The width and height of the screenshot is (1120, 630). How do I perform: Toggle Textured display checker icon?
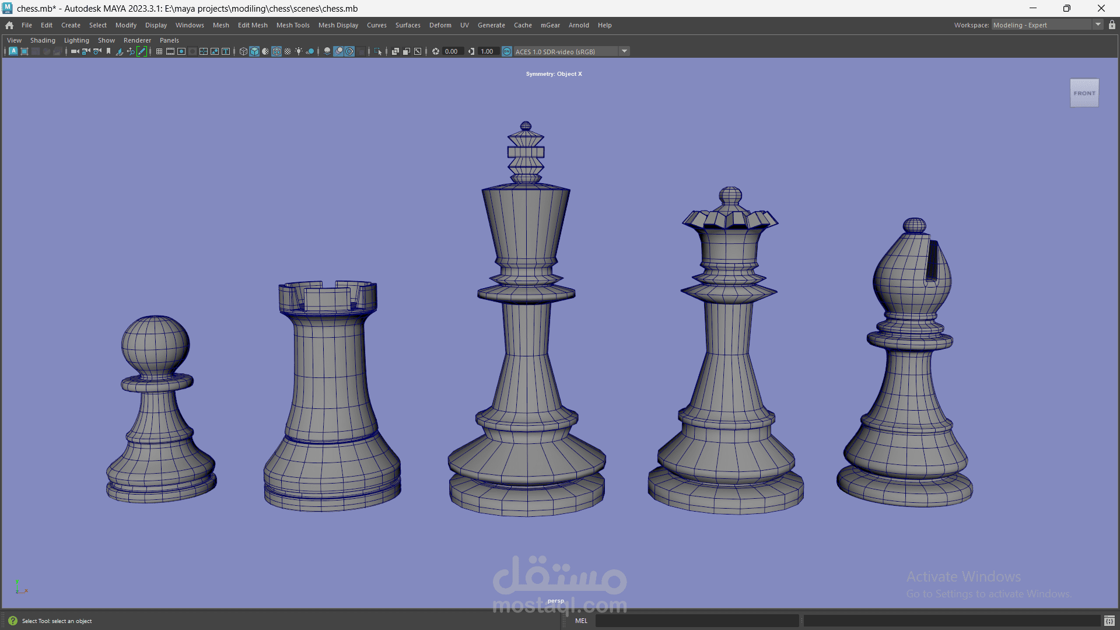pos(288,51)
